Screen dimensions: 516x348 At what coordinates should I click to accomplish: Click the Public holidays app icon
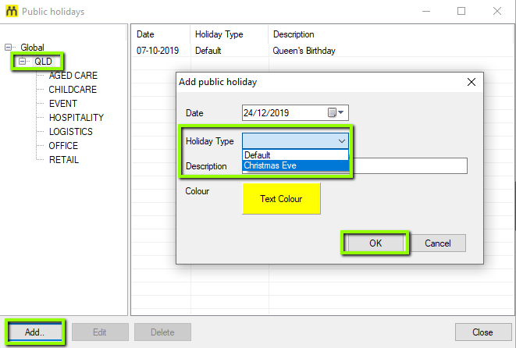[x=12, y=11]
